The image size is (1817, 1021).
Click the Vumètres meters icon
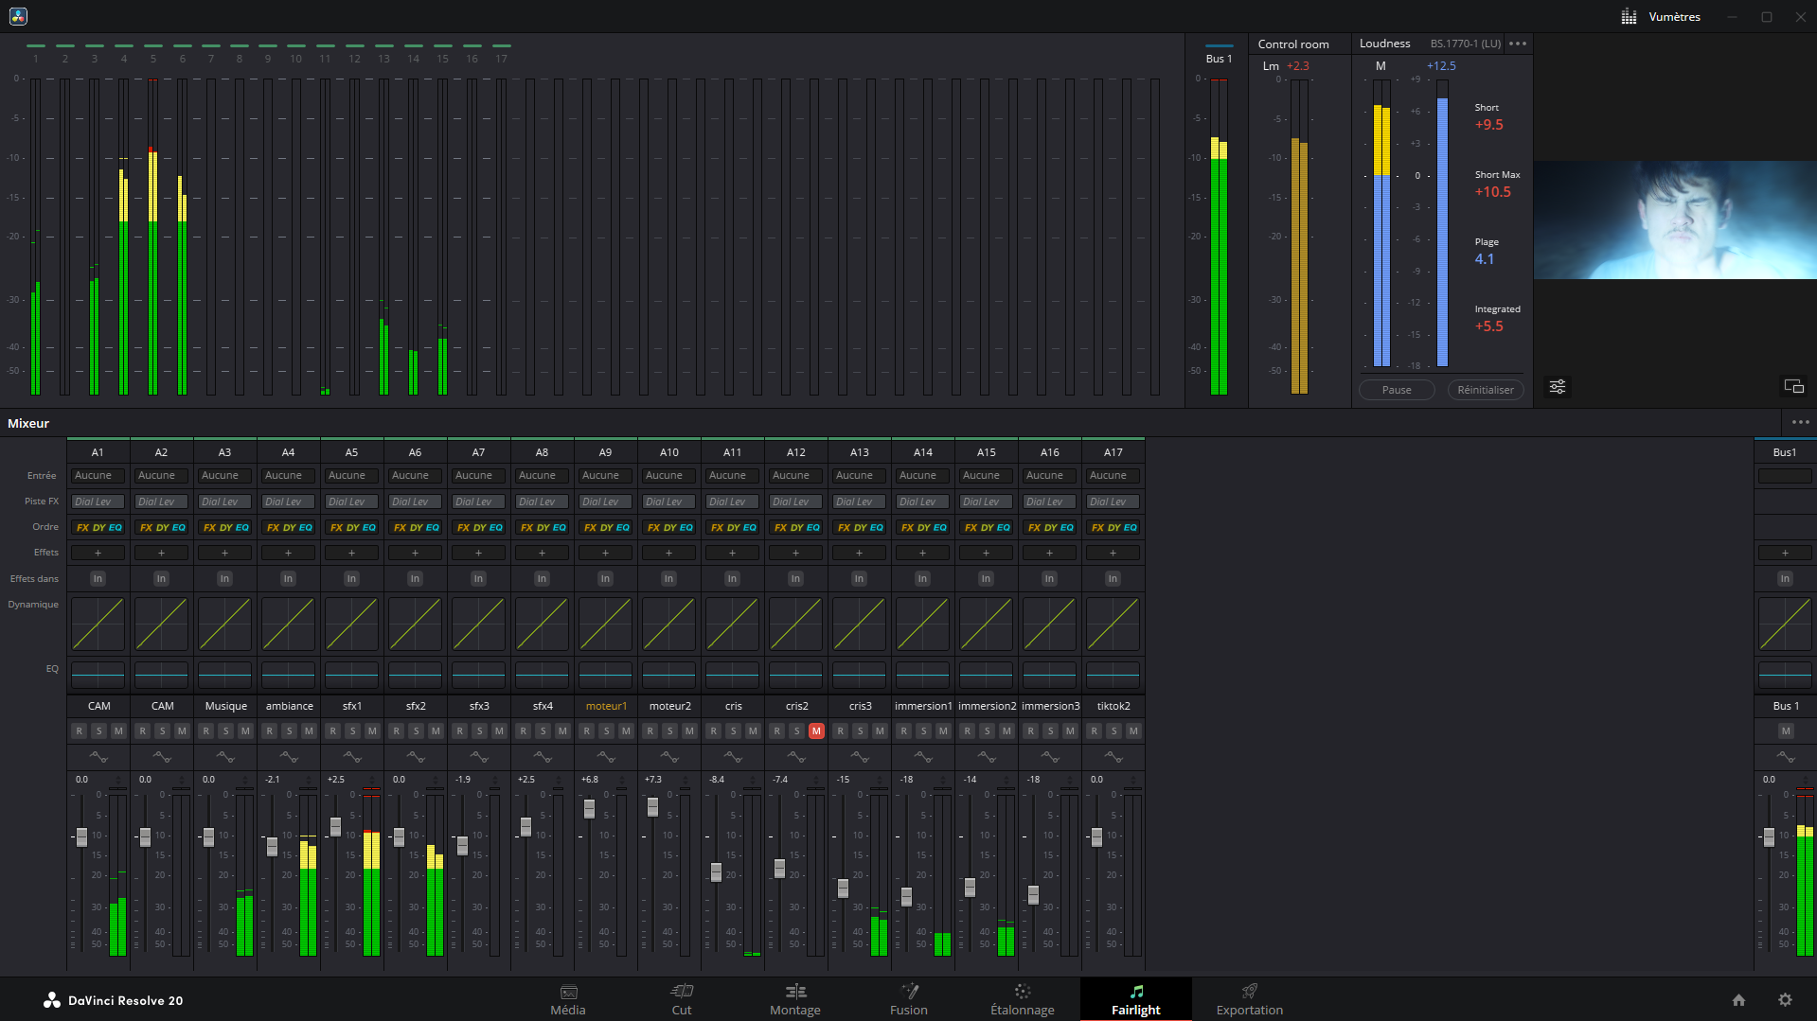pyautogui.click(x=1629, y=17)
